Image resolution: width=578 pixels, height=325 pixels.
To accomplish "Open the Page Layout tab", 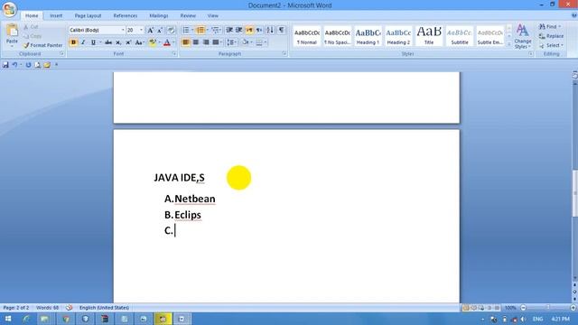I will click(88, 16).
